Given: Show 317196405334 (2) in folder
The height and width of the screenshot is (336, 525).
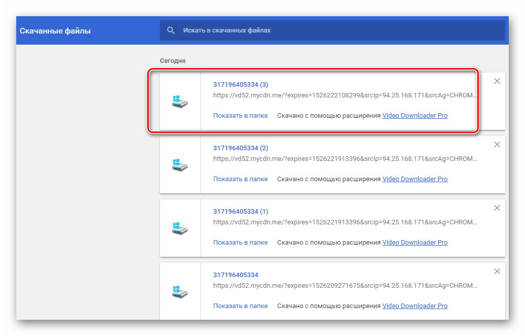Looking at the screenshot, I should 240,179.
